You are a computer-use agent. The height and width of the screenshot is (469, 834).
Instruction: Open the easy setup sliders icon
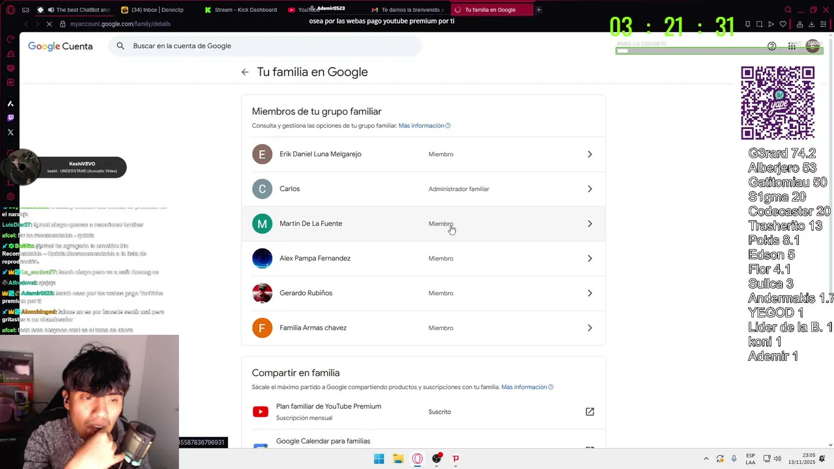coord(824,24)
